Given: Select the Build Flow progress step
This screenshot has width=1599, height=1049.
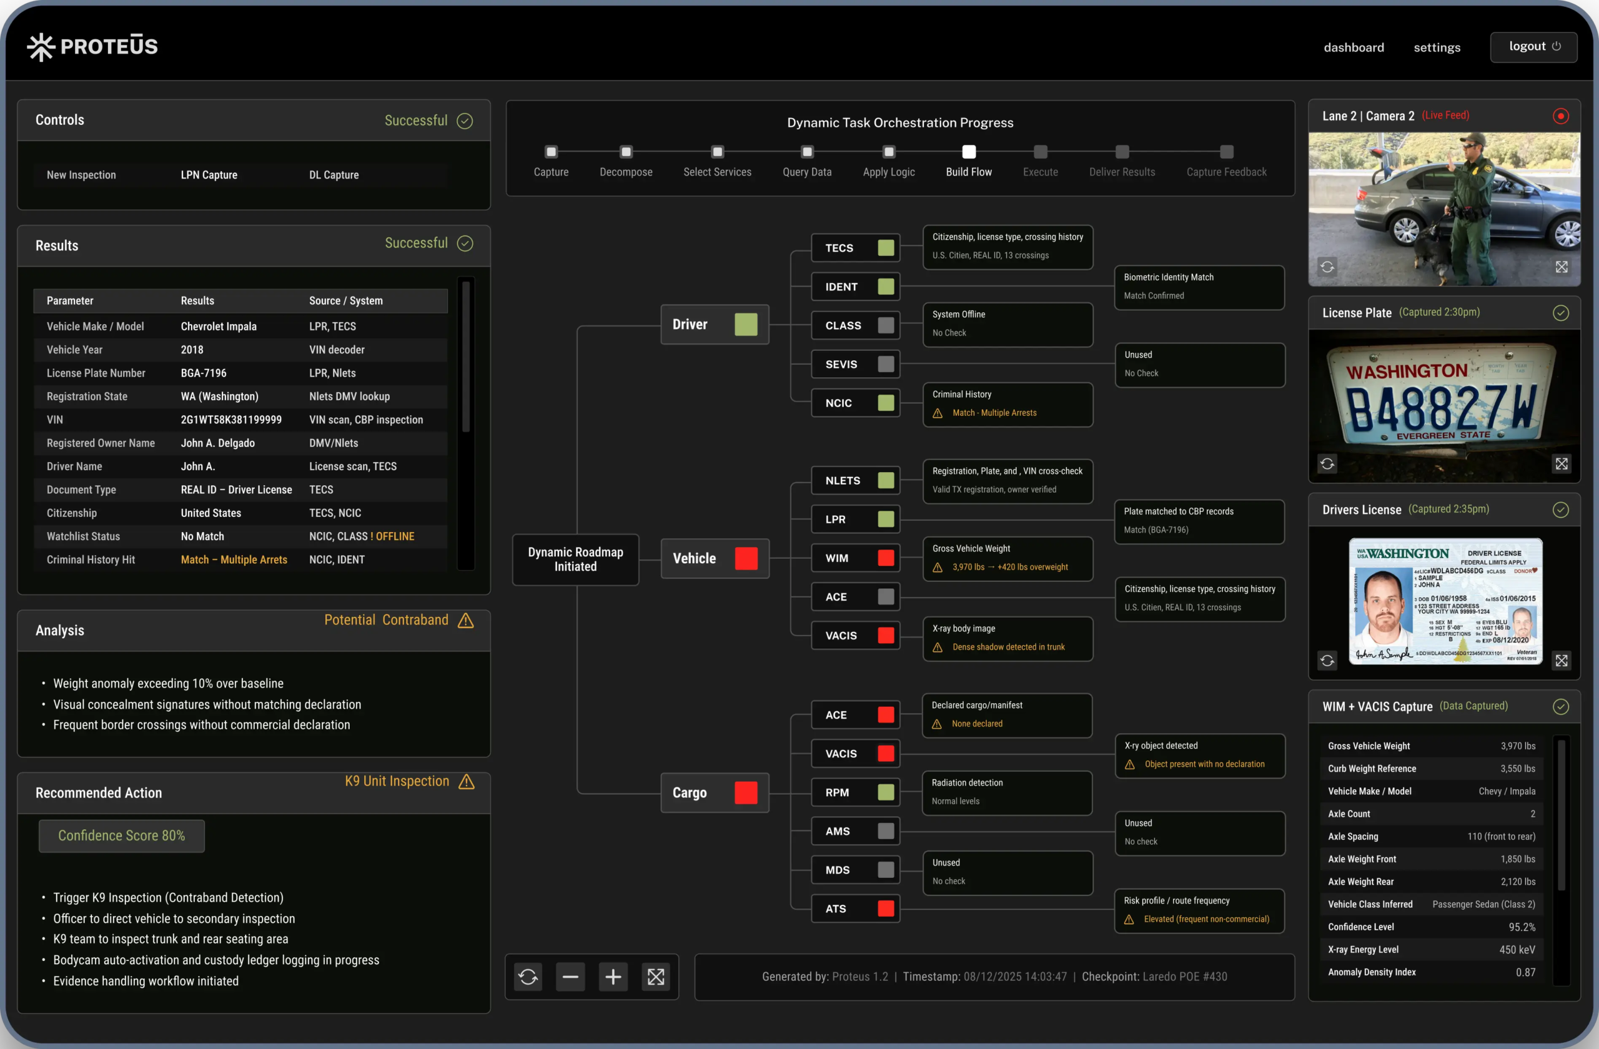Looking at the screenshot, I should coord(969,152).
